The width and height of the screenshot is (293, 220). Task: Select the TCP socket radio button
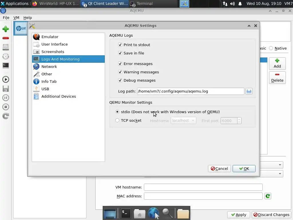[117, 121]
